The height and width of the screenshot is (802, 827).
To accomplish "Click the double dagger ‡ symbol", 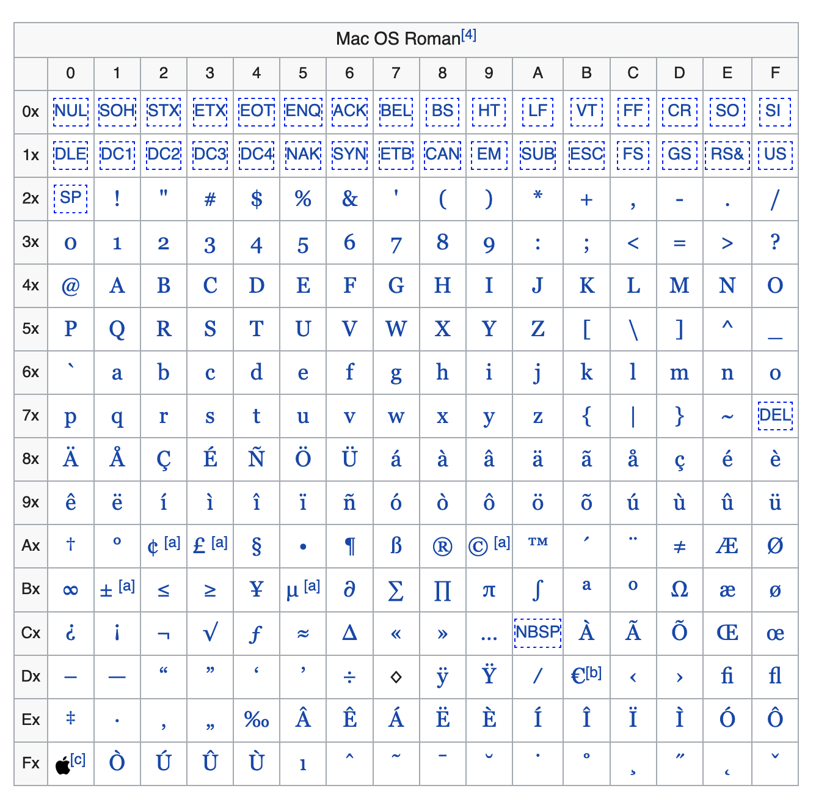I will 71,718.
